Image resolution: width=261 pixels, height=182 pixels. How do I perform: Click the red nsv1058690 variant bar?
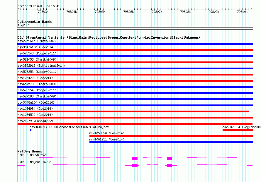point(171,136)
